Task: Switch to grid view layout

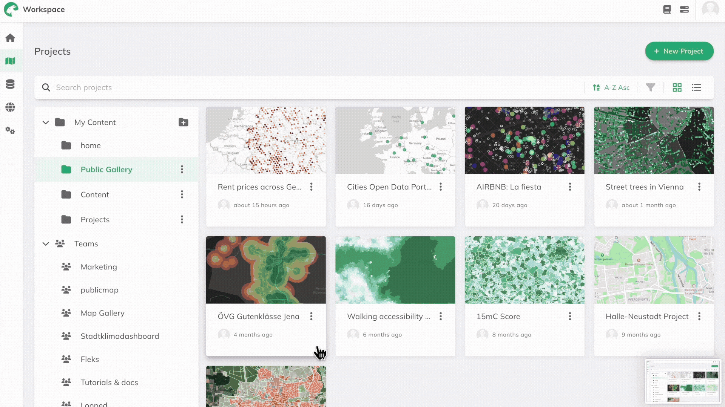Action: point(677,87)
